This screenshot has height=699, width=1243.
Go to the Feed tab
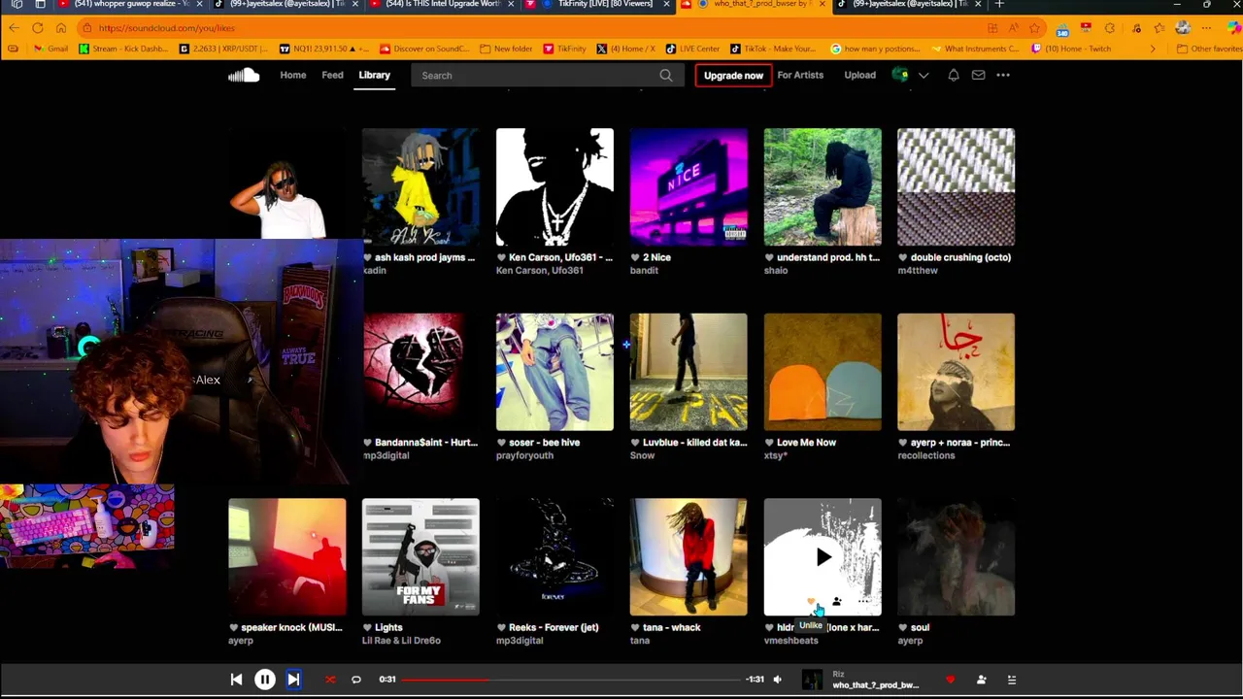(x=332, y=75)
